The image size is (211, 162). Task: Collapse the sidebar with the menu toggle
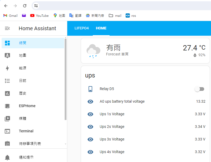pyautogui.click(x=7, y=28)
